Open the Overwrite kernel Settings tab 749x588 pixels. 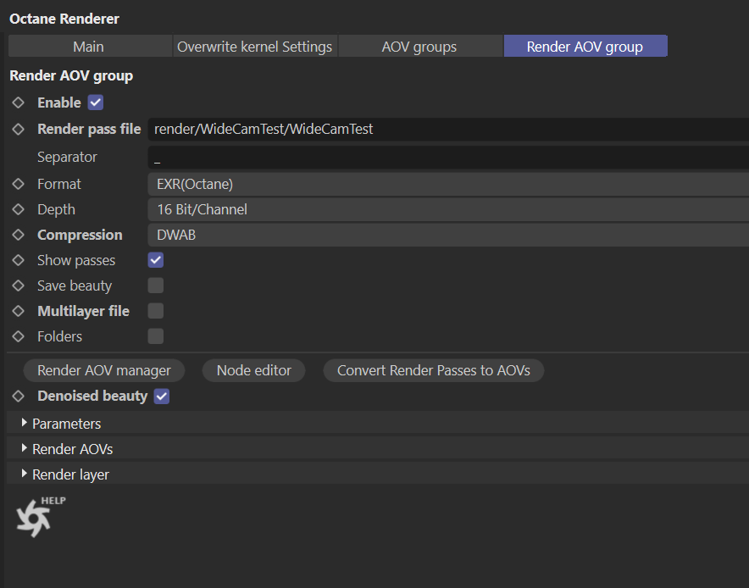[x=254, y=47]
